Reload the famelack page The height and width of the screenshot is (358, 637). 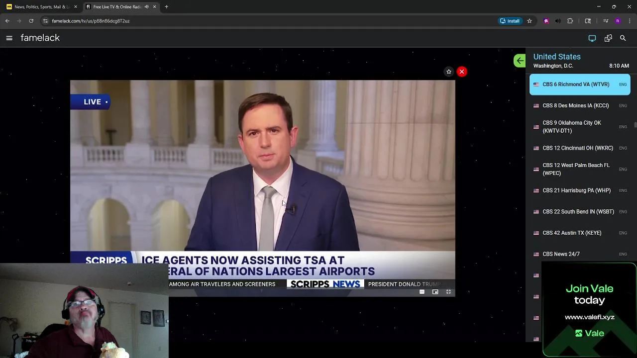[x=31, y=21]
